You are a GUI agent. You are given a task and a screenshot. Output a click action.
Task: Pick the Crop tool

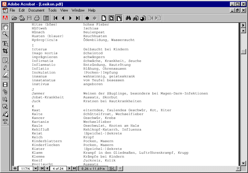5,51
